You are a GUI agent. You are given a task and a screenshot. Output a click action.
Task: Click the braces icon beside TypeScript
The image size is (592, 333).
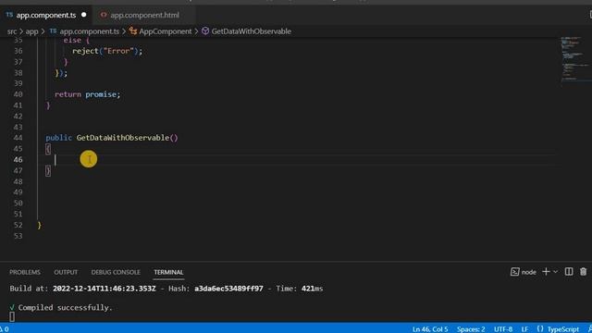click(x=540, y=329)
